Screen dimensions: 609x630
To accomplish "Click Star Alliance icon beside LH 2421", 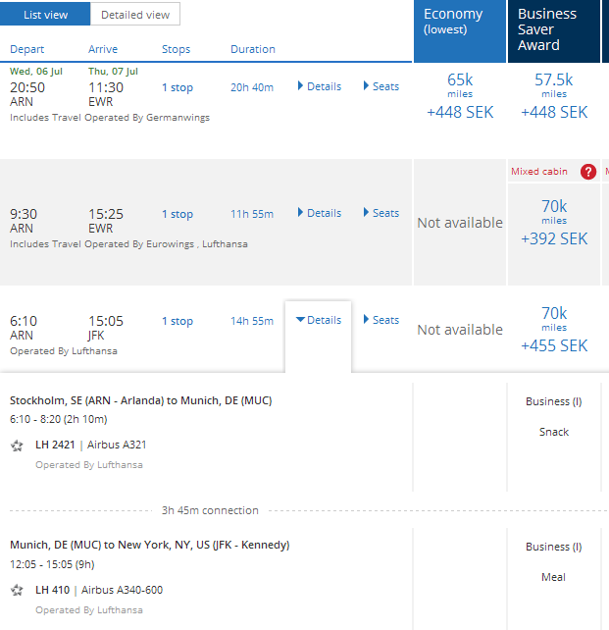I will point(17,446).
